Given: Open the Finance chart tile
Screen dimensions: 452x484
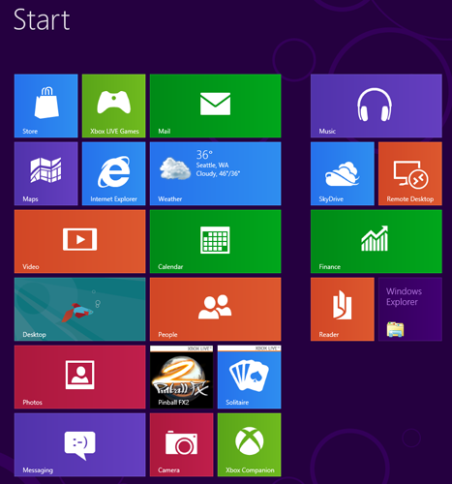Looking at the screenshot, I should (377, 241).
